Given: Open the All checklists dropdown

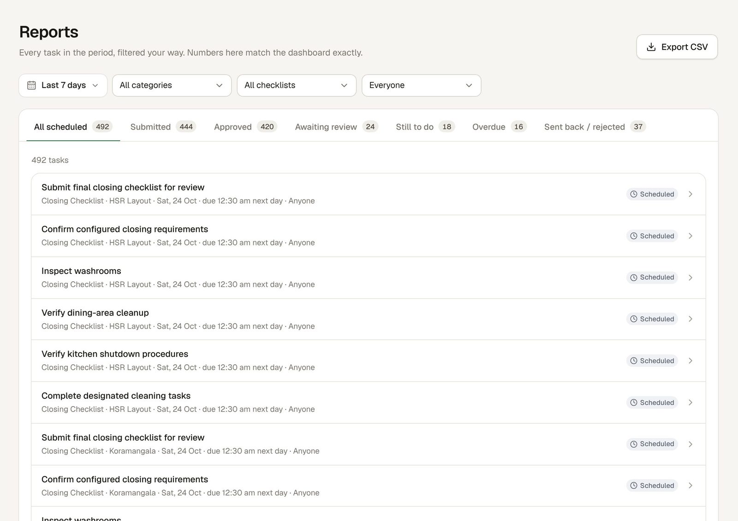Looking at the screenshot, I should click(x=297, y=85).
